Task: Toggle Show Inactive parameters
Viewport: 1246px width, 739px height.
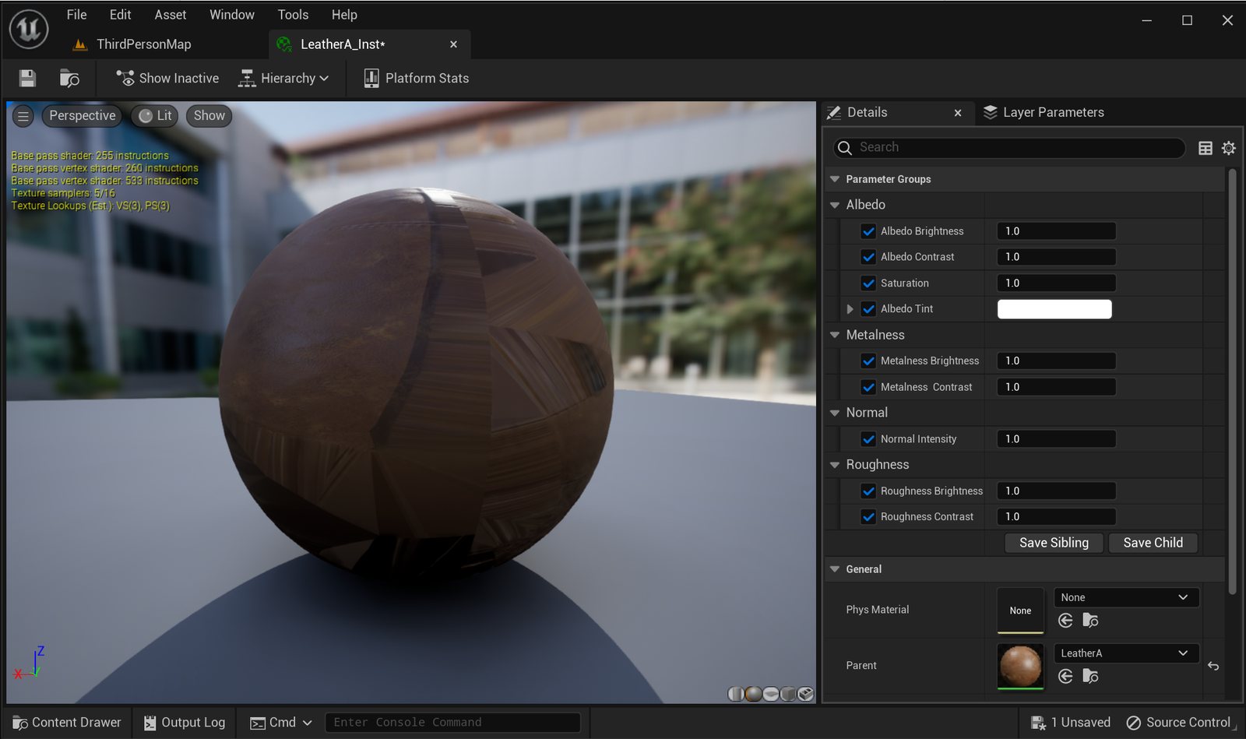Action: [167, 78]
